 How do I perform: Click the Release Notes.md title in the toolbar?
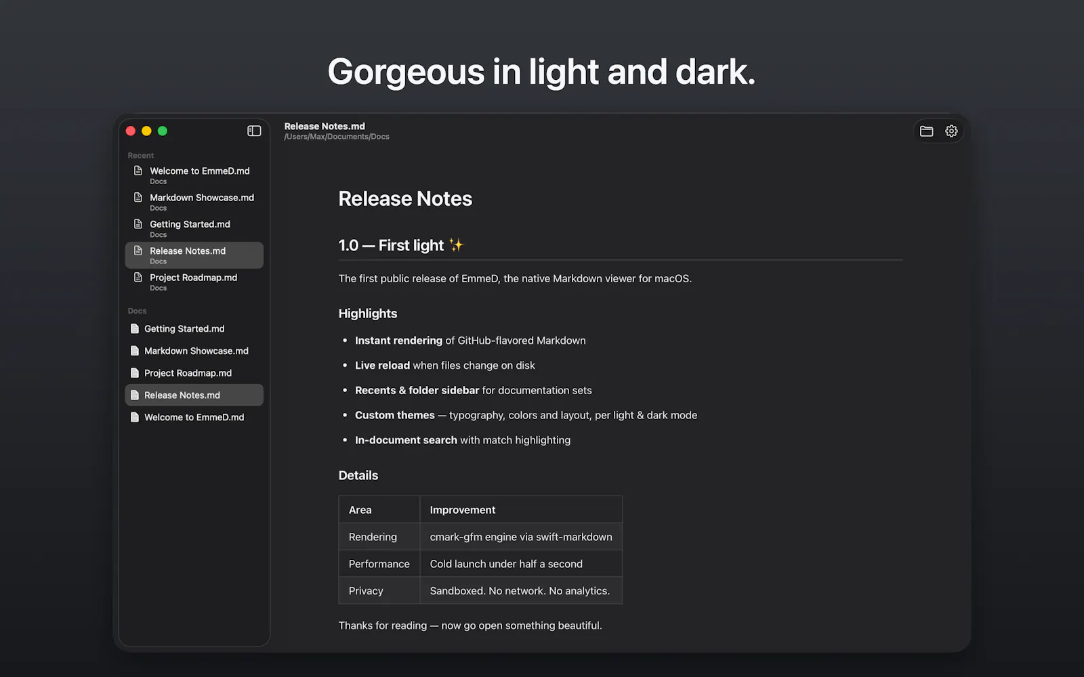coord(325,127)
